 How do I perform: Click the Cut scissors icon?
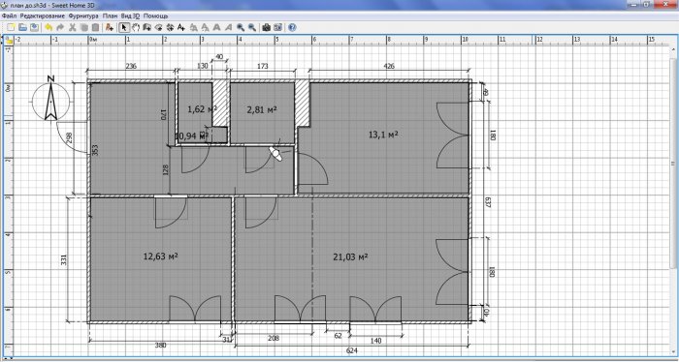coord(73,27)
